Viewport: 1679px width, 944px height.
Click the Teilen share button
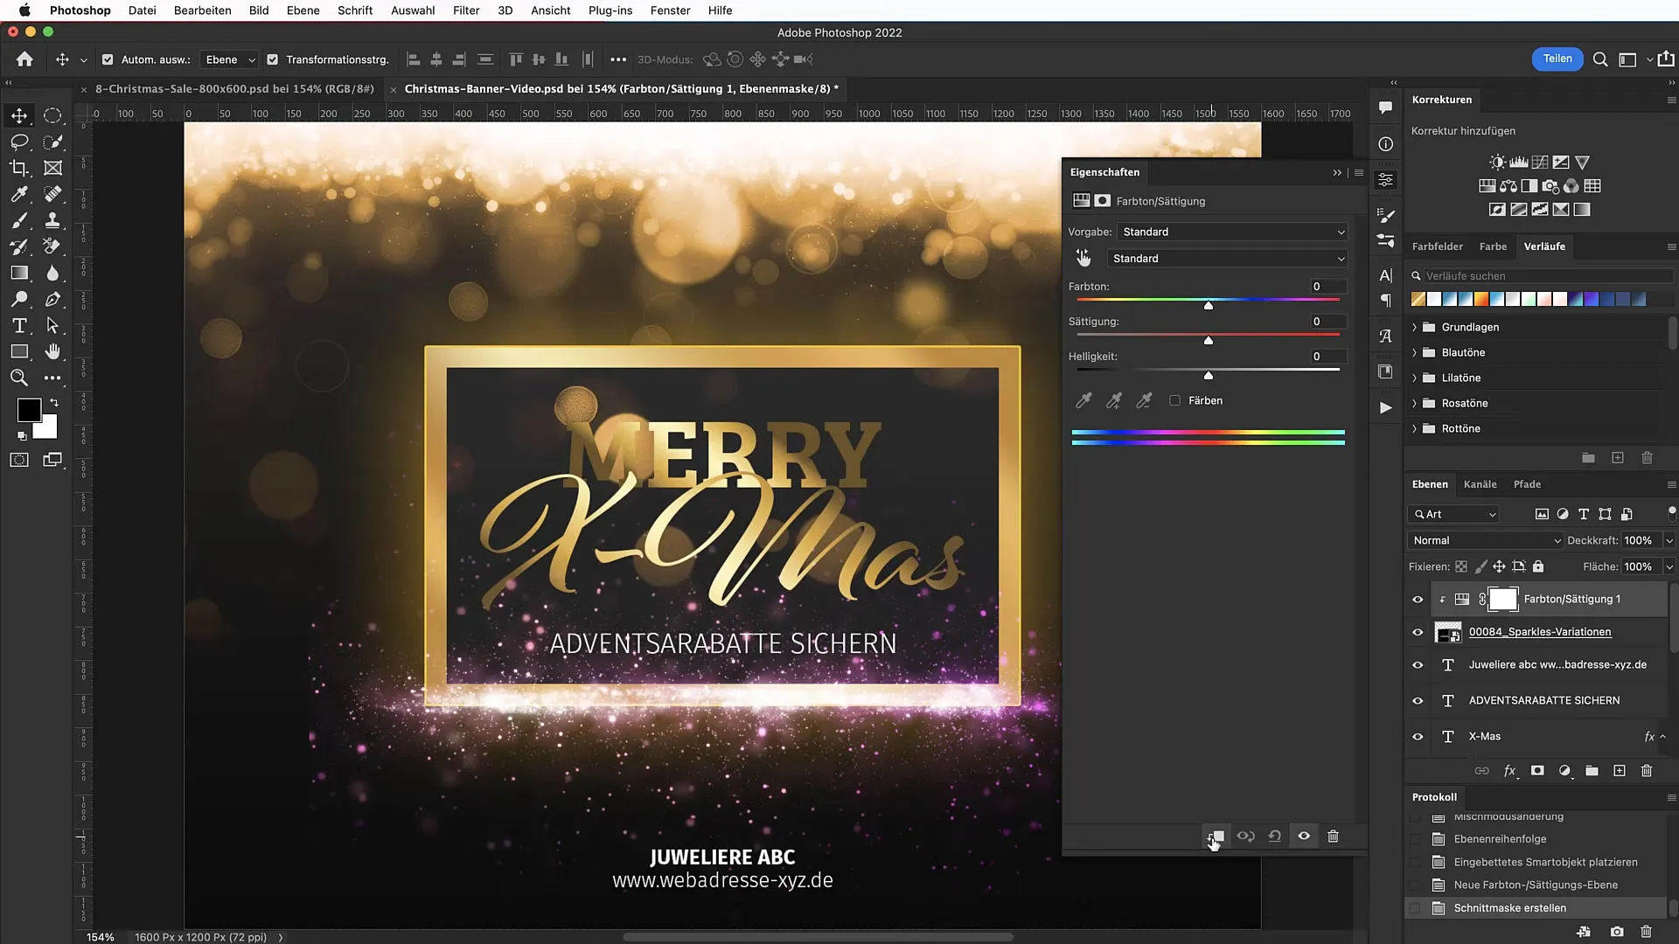(1557, 59)
